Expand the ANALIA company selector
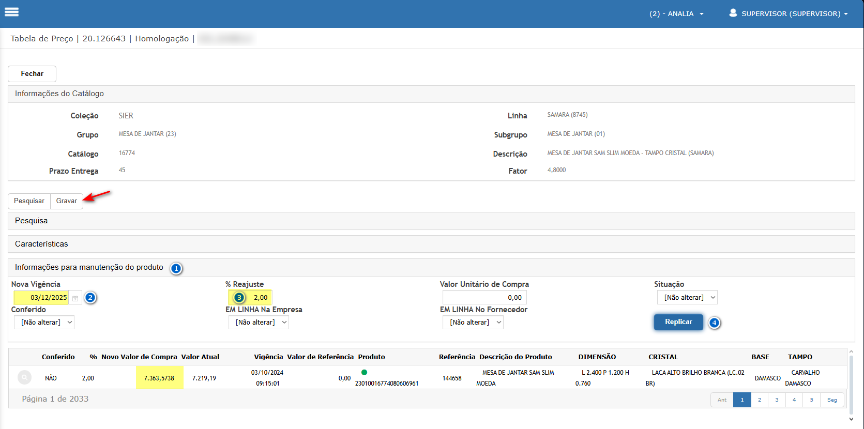Screen dimensions: 864x429 (676, 14)
